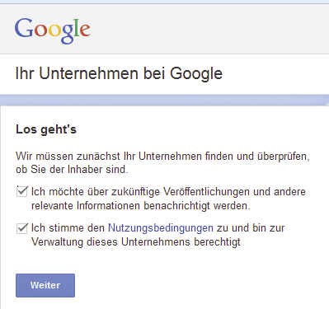Click label text "Verwaltung dieses Unternehmens berechtigt"
This screenshot has height=309, width=329.
click(136, 242)
